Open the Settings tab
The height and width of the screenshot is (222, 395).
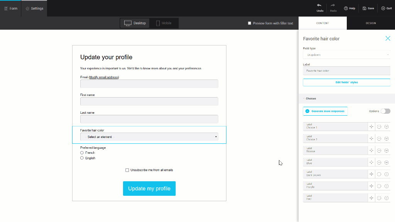point(34,8)
